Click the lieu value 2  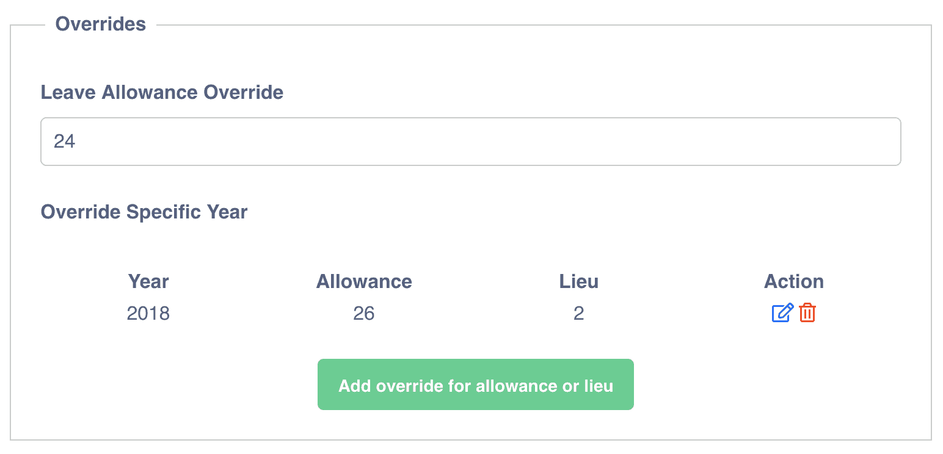click(x=578, y=313)
